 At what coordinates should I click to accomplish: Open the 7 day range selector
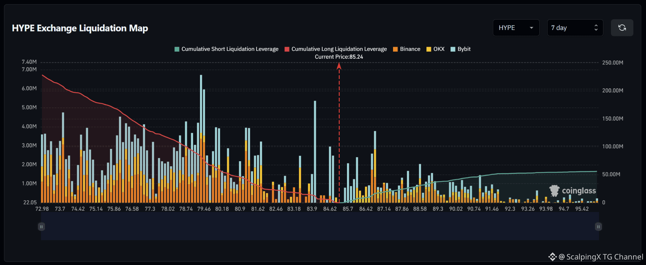[575, 28]
